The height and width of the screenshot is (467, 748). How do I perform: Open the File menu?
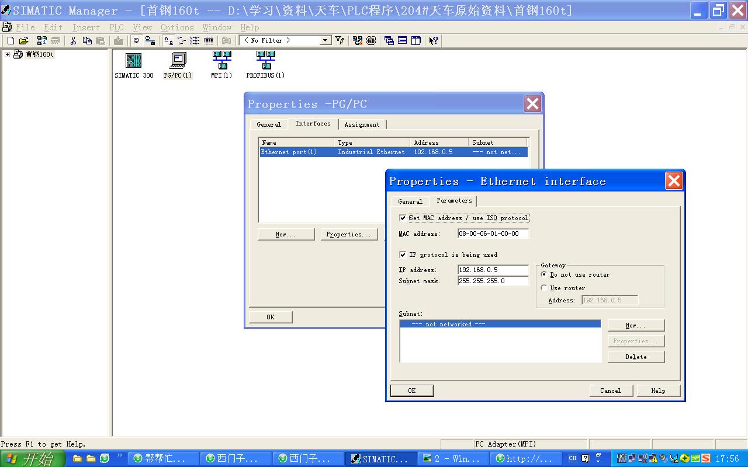pyautogui.click(x=25, y=27)
